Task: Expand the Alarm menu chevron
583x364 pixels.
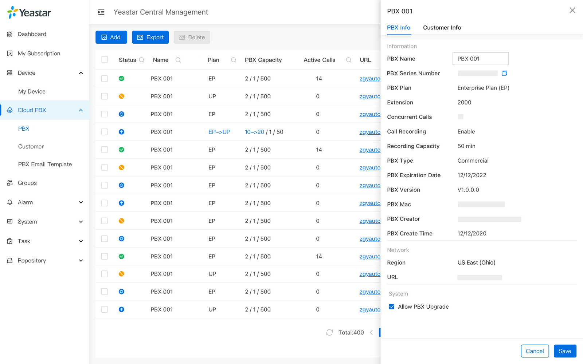Action: pyautogui.click(x=81, y=202)
